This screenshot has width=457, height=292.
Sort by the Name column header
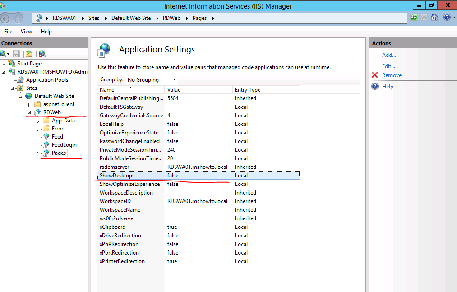131,89
